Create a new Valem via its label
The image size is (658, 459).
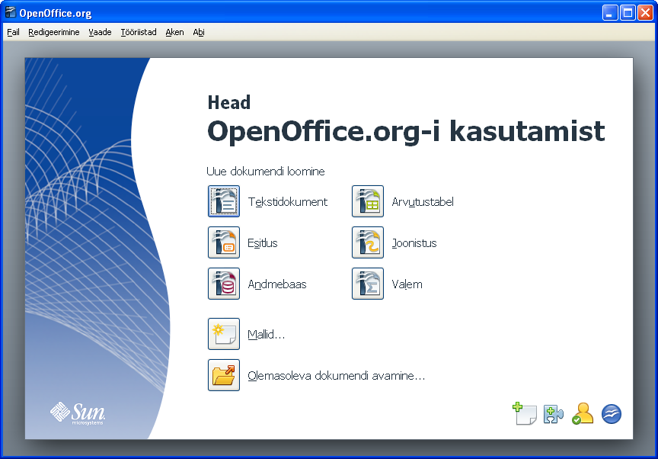(407, 284)
